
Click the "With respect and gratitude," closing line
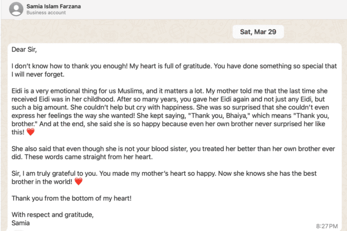[x=53, y=215]
